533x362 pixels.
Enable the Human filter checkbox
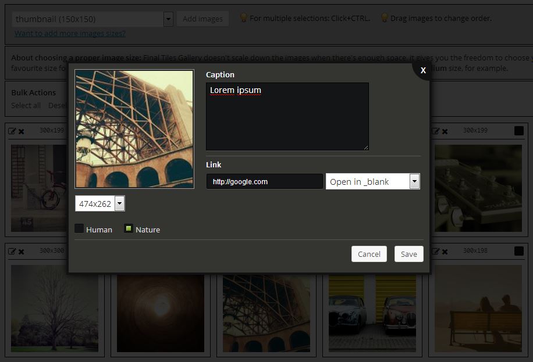pos(80,229)
